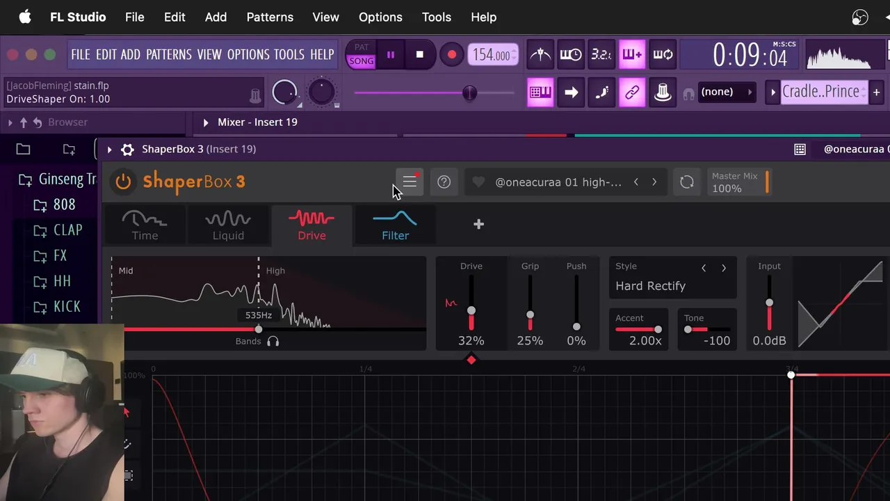Click the 0:09:04 time display
This screenshot has height=501, width=890.
(x=751, y=55)
